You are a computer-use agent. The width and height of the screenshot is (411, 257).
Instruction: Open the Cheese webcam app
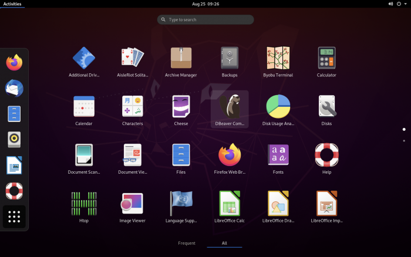[x=181, y=110]
